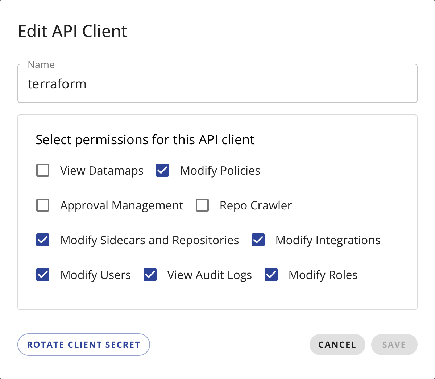Enable the Repo Crawler checkbox
The image size is (435, 379).
coord(202,205)
